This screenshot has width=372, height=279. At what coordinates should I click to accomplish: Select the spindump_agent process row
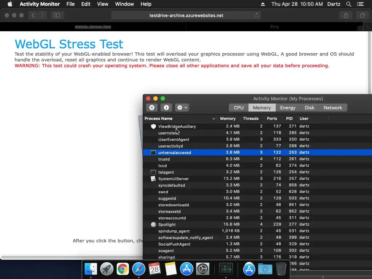[258, 231]
